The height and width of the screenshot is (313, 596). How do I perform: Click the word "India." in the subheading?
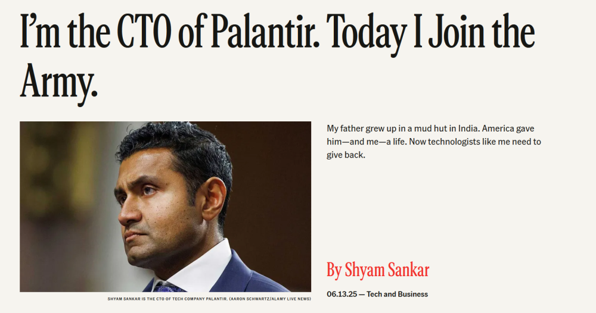click(x=468, y=129)
